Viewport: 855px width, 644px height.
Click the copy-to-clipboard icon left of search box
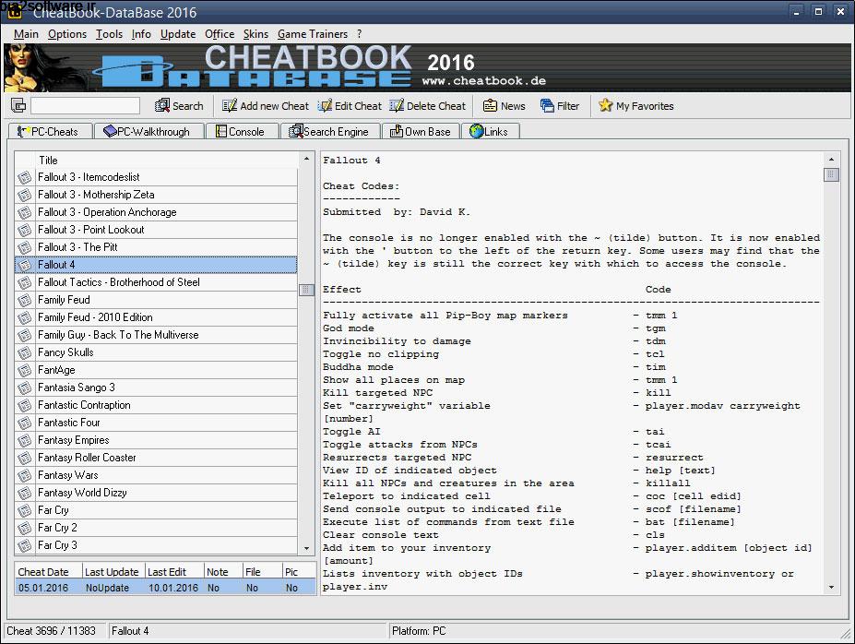(x=17, y=105)
